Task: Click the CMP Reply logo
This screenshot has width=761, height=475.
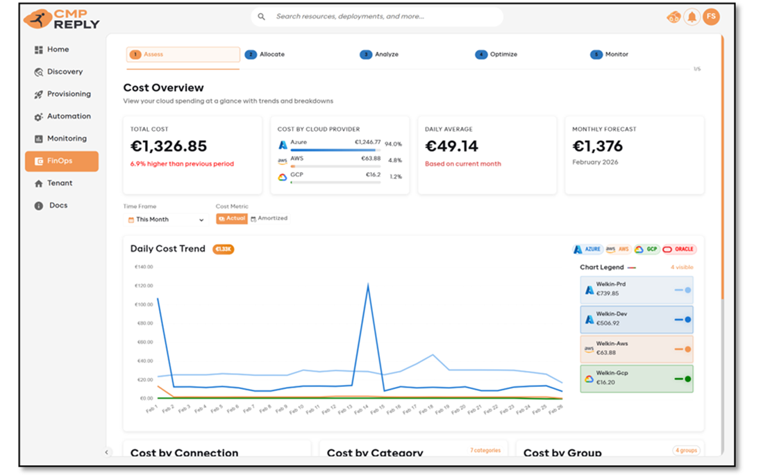Action: 62,19
